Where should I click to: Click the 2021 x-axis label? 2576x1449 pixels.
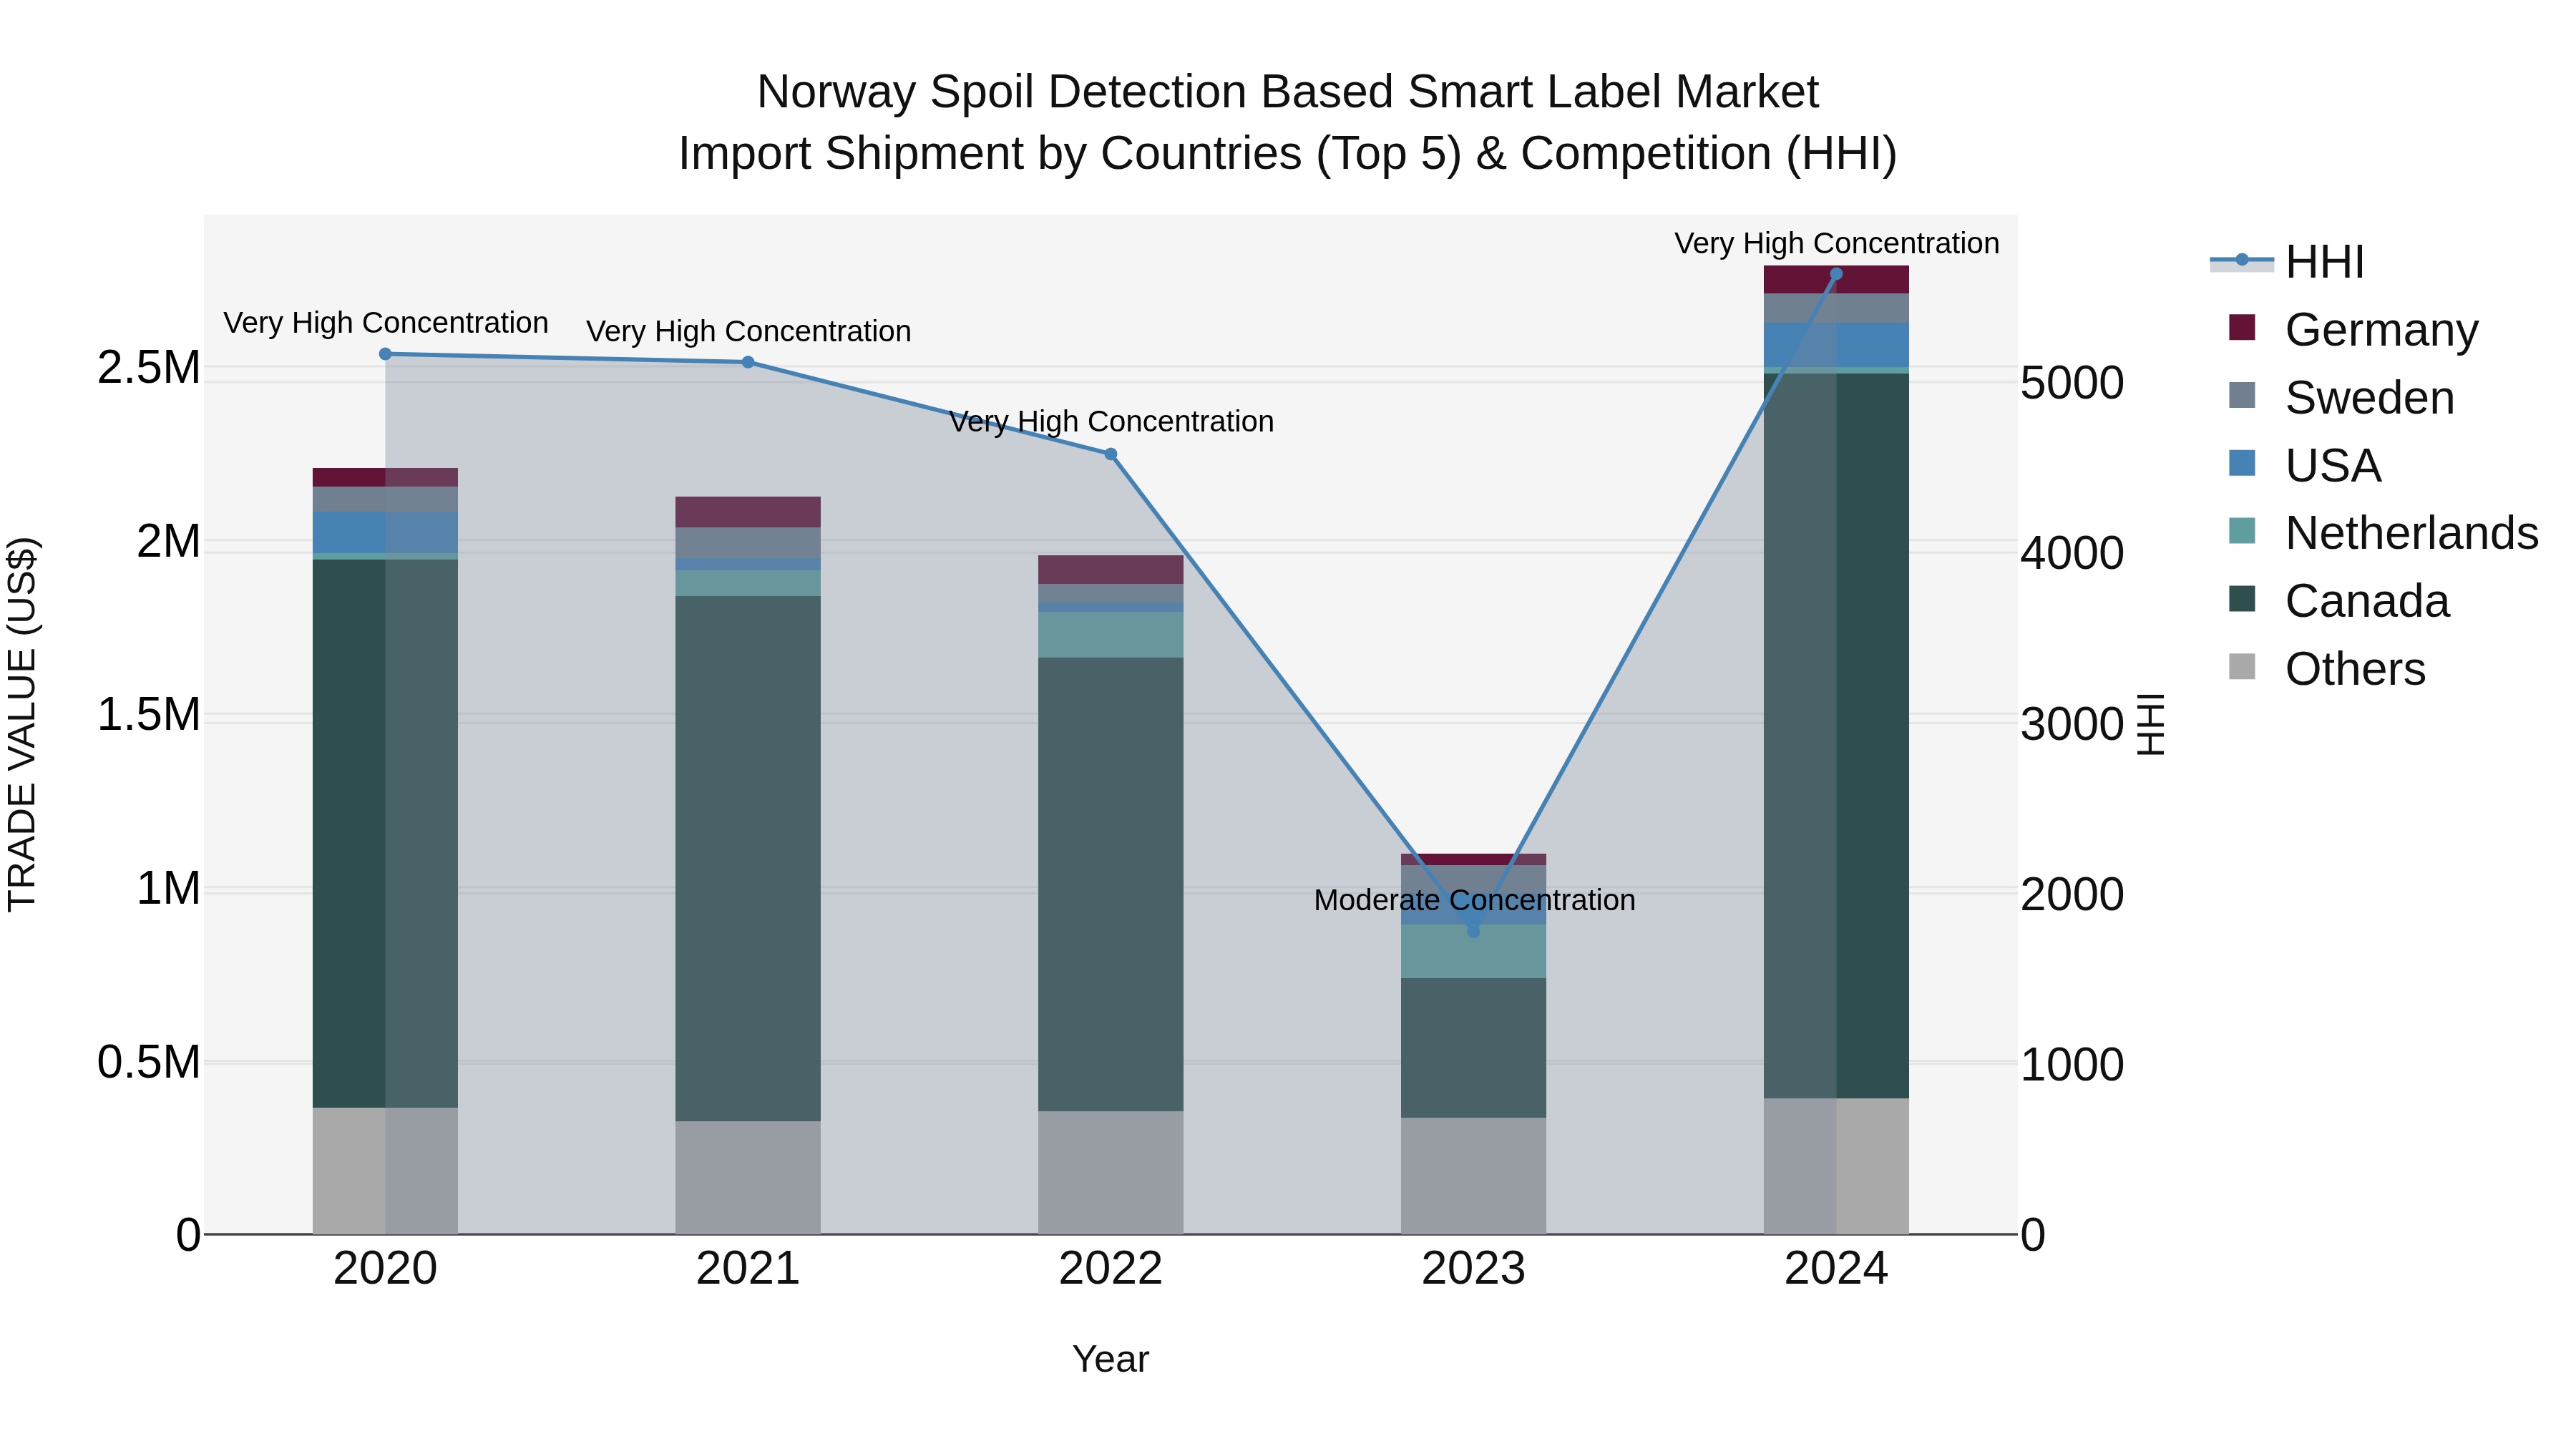click(748, 1269)
